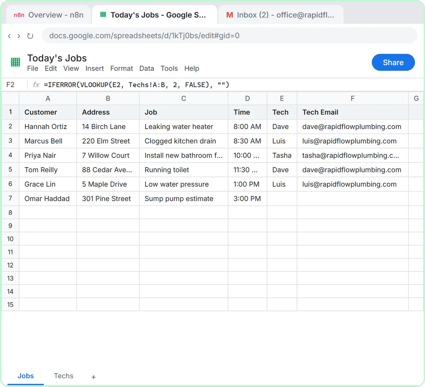The image size is (425, 387).
Task: Open the Edit menu
Action: point(51,68)
